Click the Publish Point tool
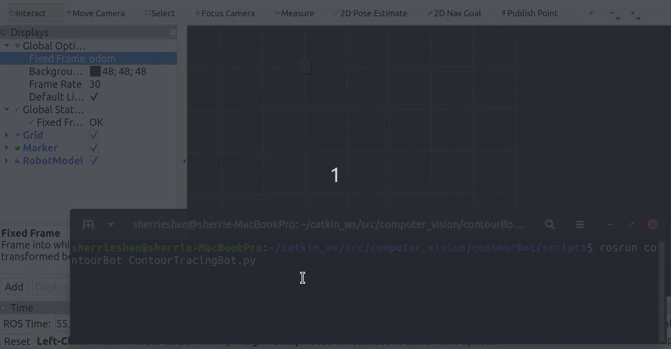This screenshot has height=349, width=671. 530,13
